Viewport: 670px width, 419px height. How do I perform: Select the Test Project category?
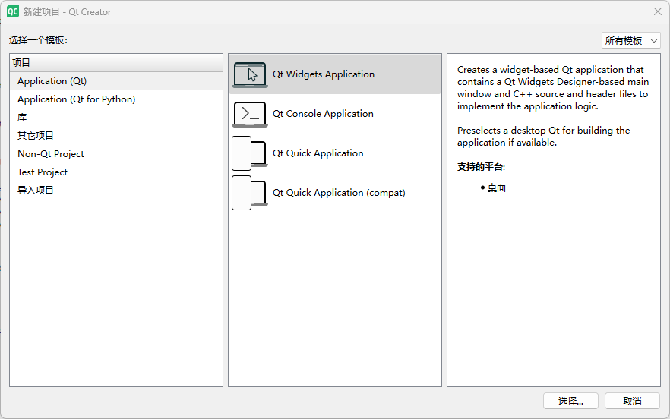click(x=116, y=172)
